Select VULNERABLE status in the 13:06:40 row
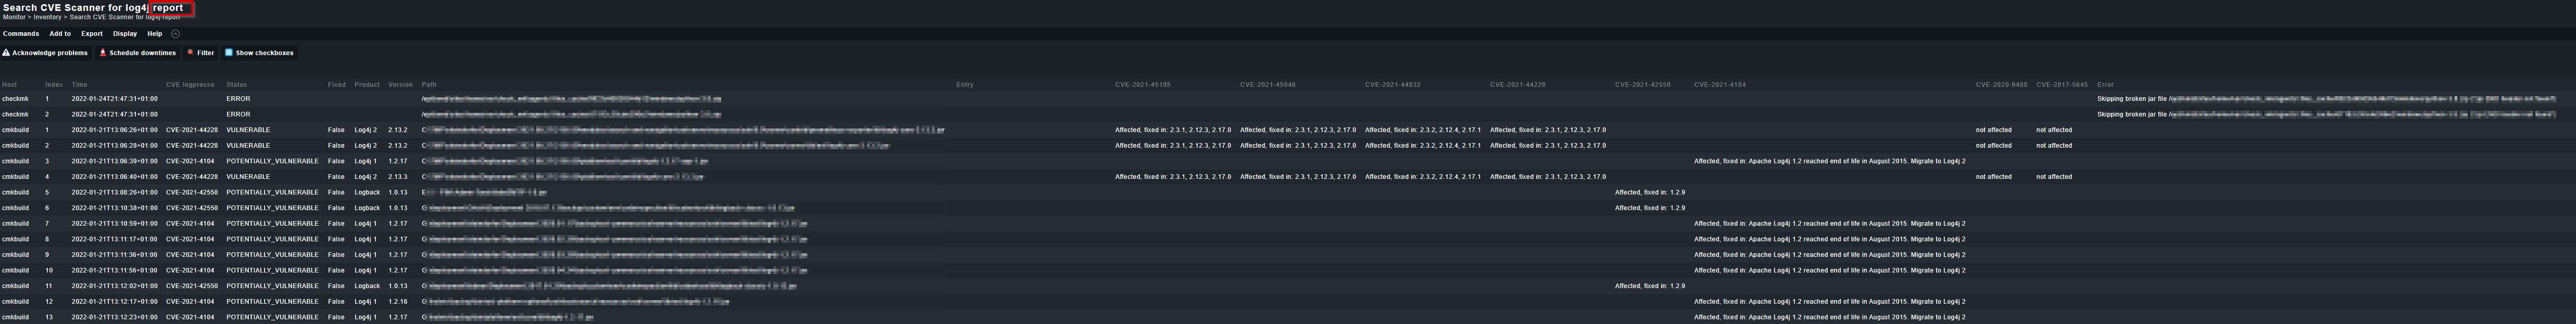The width and height of the screenshot is (2576, 324). pos(248,177)
